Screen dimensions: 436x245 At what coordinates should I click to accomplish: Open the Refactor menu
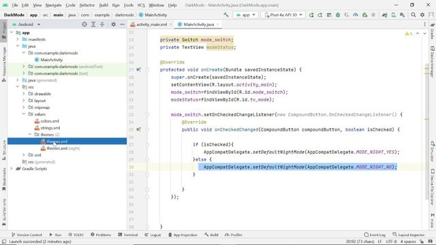tap(87, 5)
